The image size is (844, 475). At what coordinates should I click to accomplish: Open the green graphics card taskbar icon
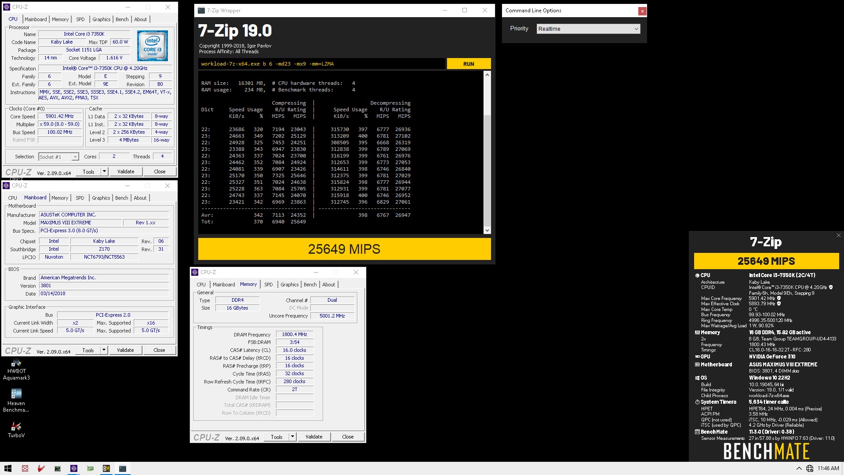90,468
